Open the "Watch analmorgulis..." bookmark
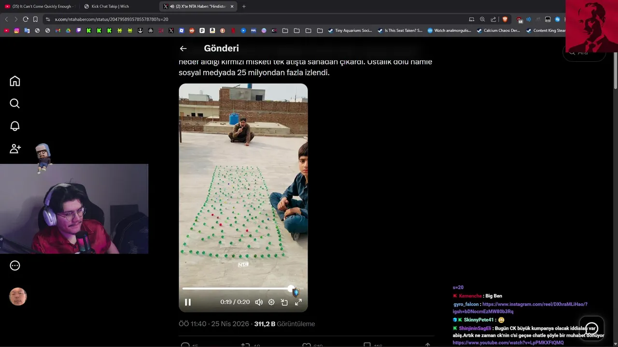 tap(449, 30)
